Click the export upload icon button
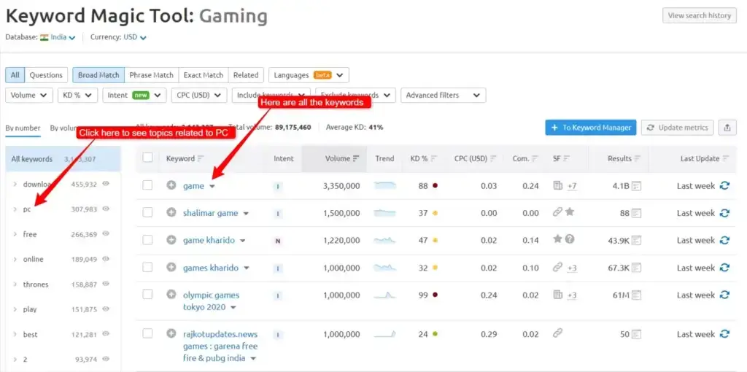Screen dimensions: 747x372 point(727,128)
